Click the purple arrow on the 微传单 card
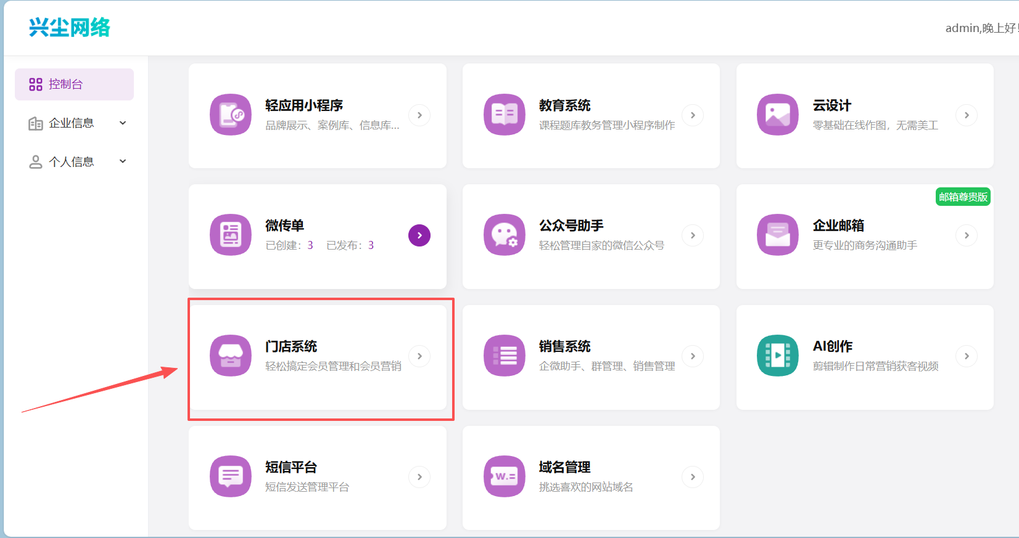The height and width of the screenshot is (538, 1019). click(x=419, y=235)
